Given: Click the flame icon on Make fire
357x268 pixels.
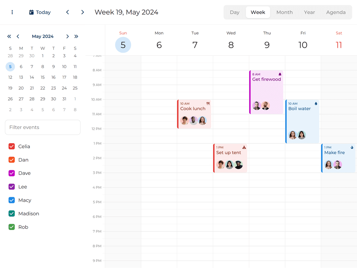Looking at the screenshot, I should pos(352,148).
